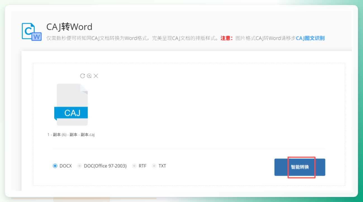This screenshot has height=202, width=363.
Task: Click the file name 1 - 副本 (6) - 副本 - 副本.caj
Action: (71, 135)
